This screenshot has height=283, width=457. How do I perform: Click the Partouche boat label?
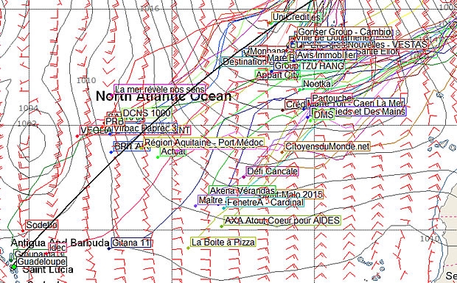[x=332, y=98]
